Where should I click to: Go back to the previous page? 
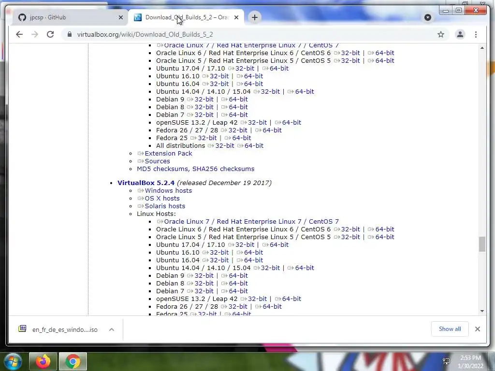19,34
